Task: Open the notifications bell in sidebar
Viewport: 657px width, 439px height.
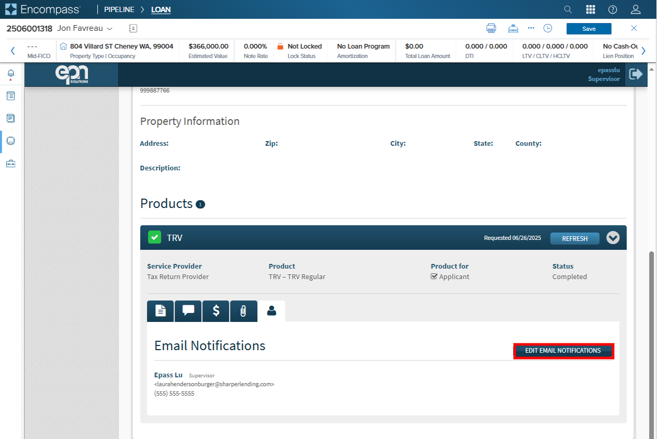Action: 10,74
